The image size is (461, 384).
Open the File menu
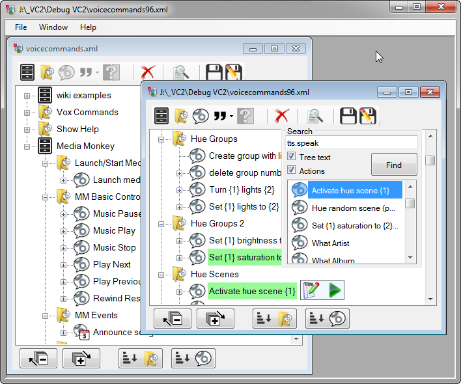tap(21, 27)
